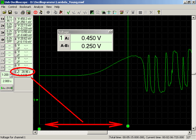Click the channel 1 zero-level marker
Viewport: 196px width, 140px height.
click(36, 100)
